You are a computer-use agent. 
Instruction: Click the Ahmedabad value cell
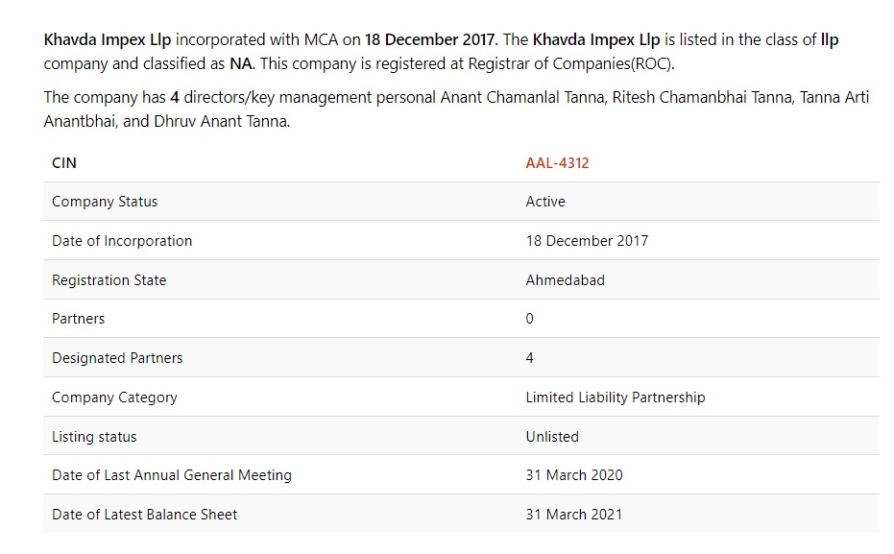coord(565,280)
